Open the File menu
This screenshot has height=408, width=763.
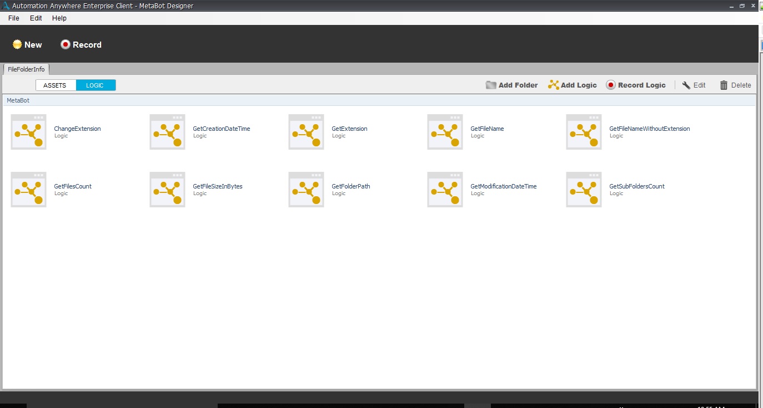coord(14,18)
